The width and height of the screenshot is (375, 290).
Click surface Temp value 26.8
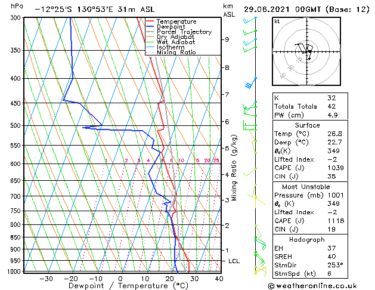coord(334,134)
